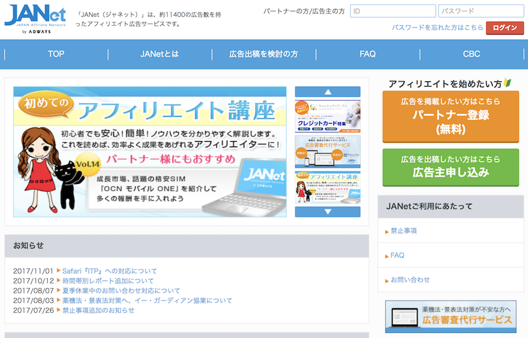Open the パスワードを忘れた方はこちら link
This screenshot has height=338, width=528.
[x=437, y=28]
